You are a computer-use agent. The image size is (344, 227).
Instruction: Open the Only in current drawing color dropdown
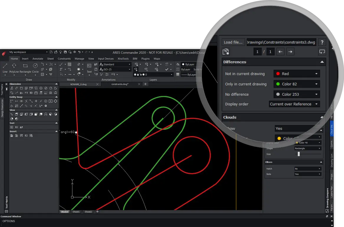pyautogui.click(x=297, y=84)
